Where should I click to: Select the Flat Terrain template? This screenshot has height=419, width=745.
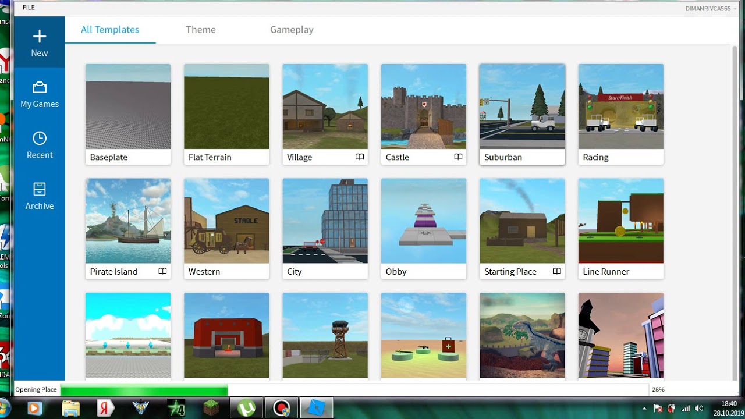click(226, 114)
